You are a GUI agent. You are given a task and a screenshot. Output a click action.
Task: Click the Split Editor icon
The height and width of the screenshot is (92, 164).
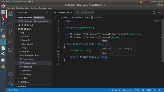154,13
